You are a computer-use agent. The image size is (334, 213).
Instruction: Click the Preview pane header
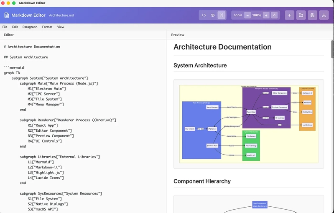tap(178, 35)
